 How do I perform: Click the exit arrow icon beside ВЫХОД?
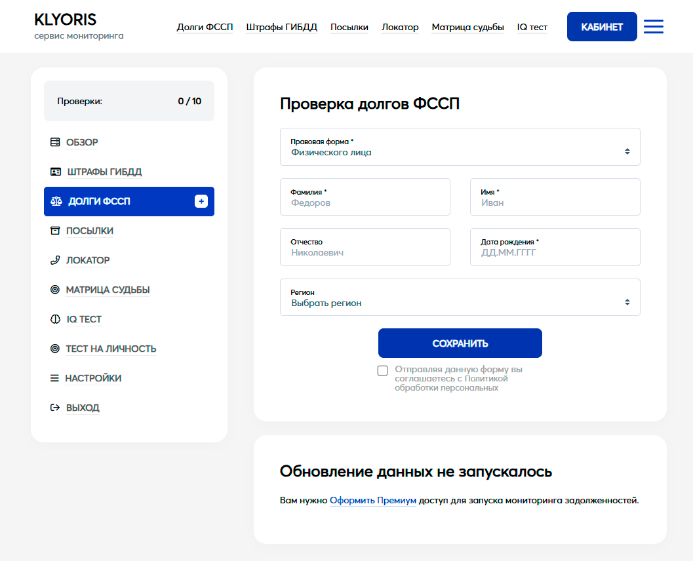pos(55,408)
